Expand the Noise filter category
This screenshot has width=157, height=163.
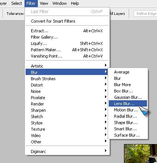click(67, 91)
